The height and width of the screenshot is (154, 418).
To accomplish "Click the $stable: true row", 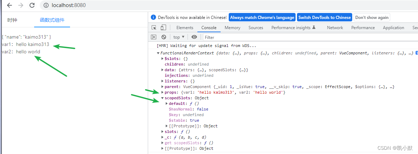I will pyautogui.click(x=184, y=120).
